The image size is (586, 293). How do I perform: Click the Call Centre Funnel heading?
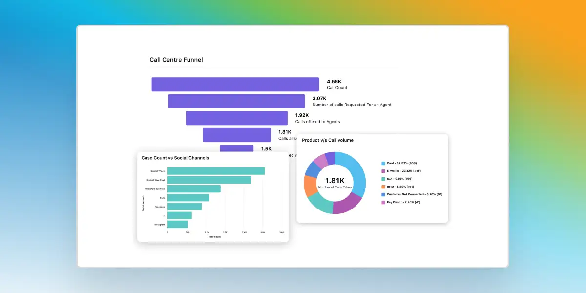click(x=176, y=60)
